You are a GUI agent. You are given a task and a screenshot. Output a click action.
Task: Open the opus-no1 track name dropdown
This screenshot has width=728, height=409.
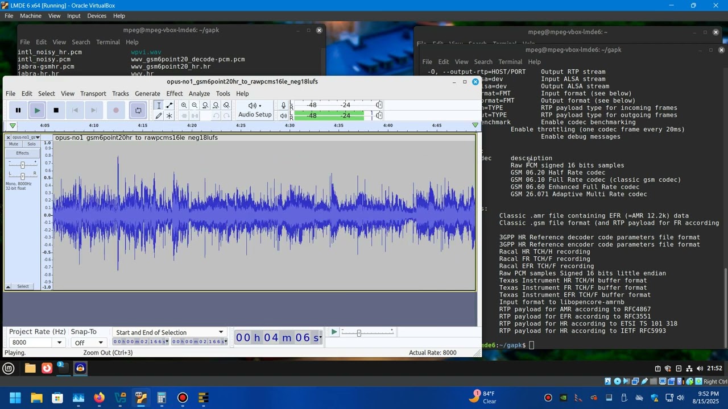pos(25,137)
